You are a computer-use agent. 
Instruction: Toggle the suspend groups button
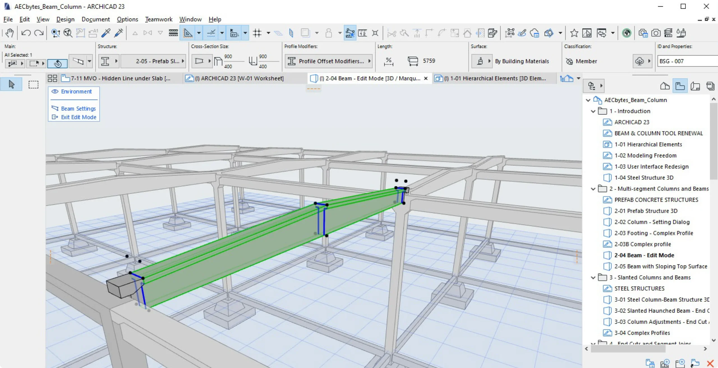pyautogui.click(x=350, y=33)
